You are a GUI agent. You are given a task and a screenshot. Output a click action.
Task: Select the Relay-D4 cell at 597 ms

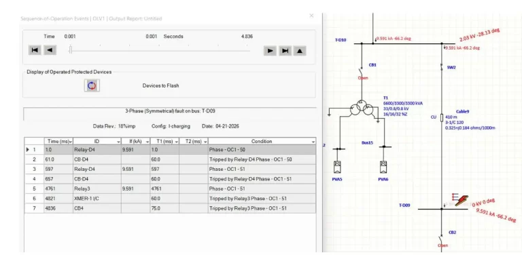(97, 169)
